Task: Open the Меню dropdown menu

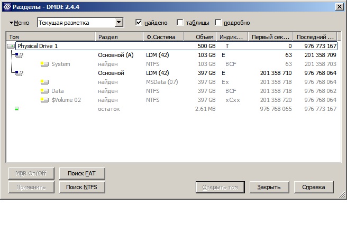Action: 19,23
